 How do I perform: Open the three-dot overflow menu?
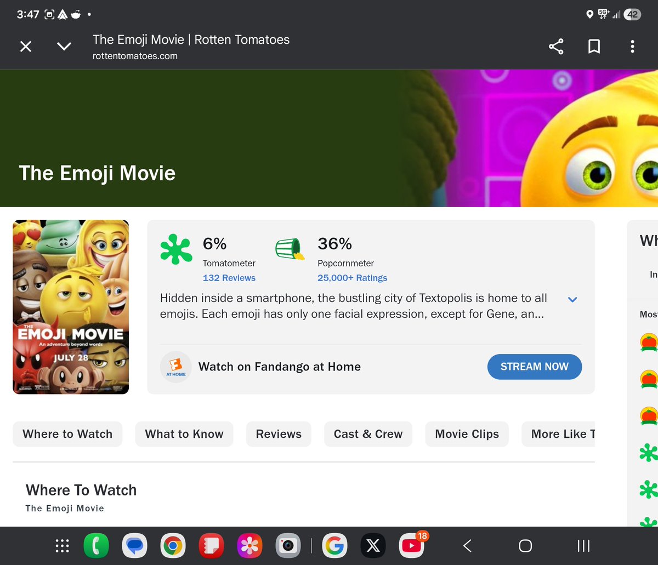point(632,47)
